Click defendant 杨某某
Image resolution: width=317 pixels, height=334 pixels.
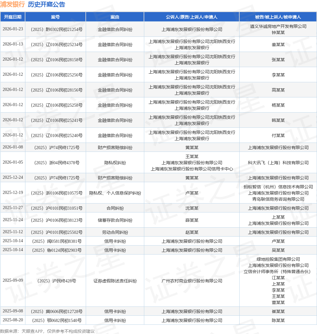click(x=278, y=105)
